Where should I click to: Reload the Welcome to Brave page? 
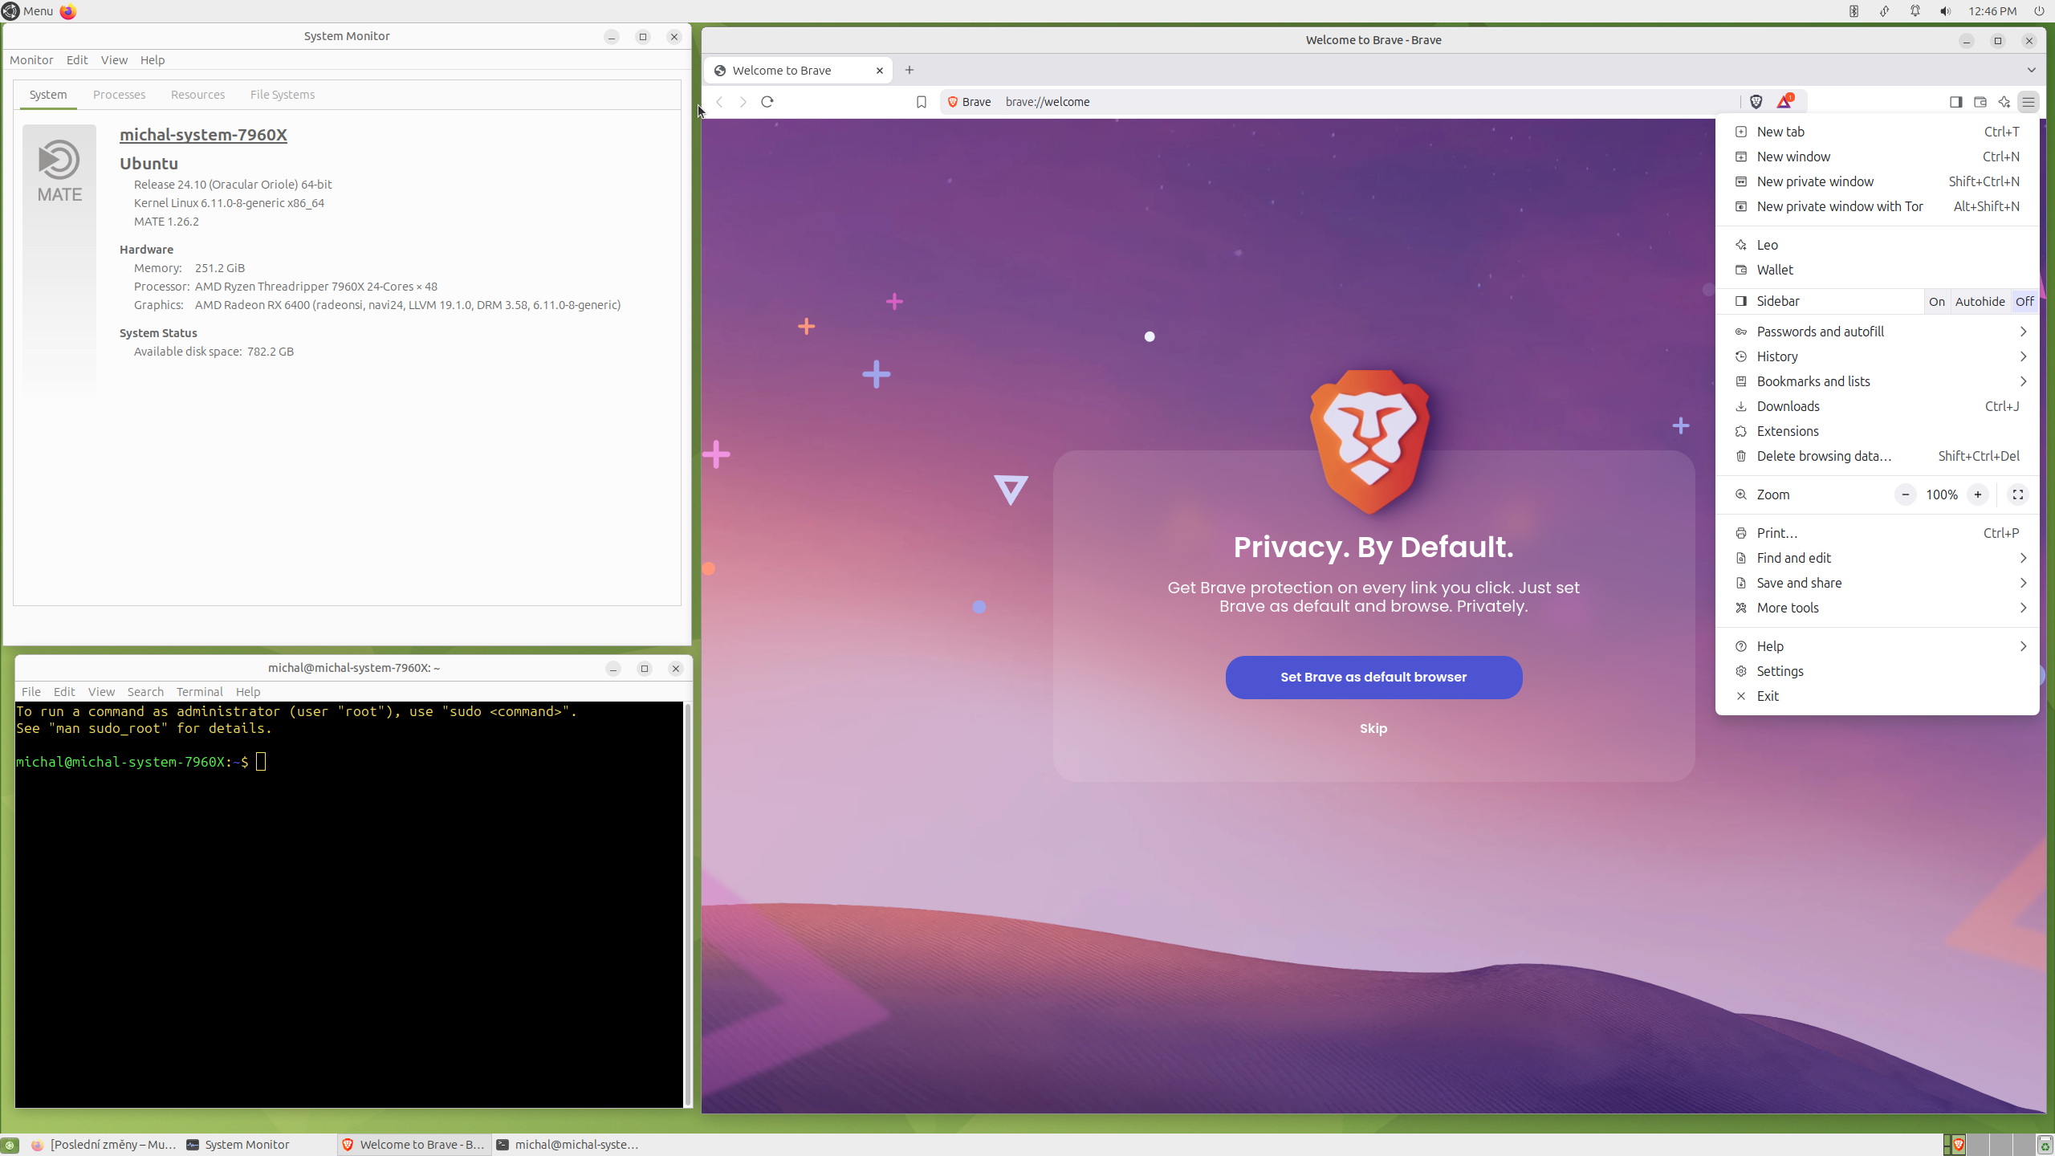pyautogui.click(x=767, y=102)
